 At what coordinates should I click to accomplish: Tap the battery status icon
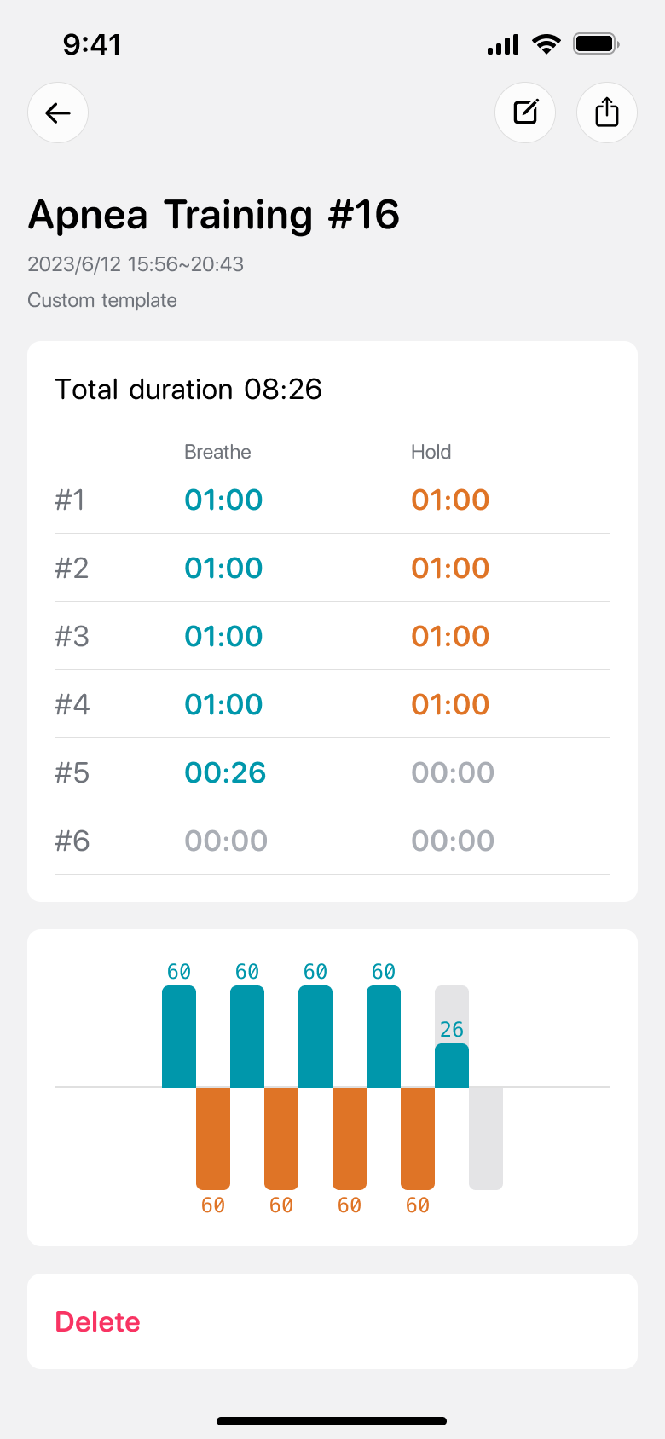pyautogui.click(x=595, y=44)
